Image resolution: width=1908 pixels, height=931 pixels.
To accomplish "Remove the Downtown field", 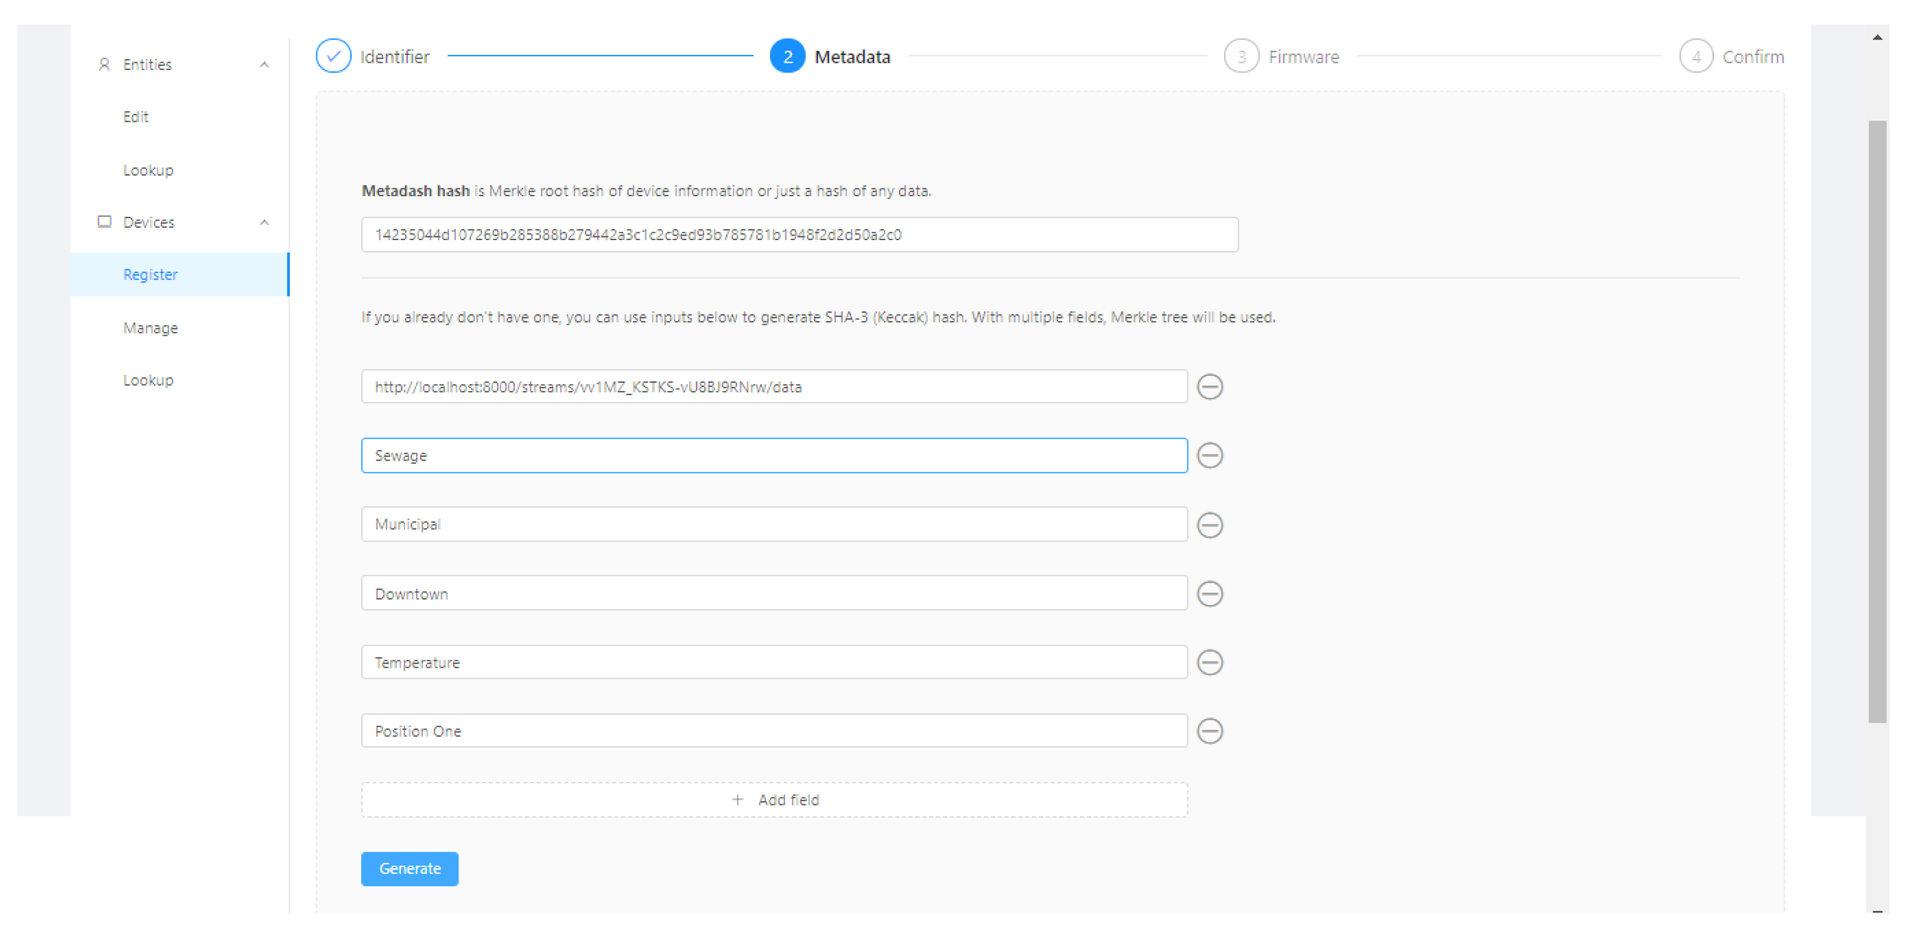I will [1209, 593].
